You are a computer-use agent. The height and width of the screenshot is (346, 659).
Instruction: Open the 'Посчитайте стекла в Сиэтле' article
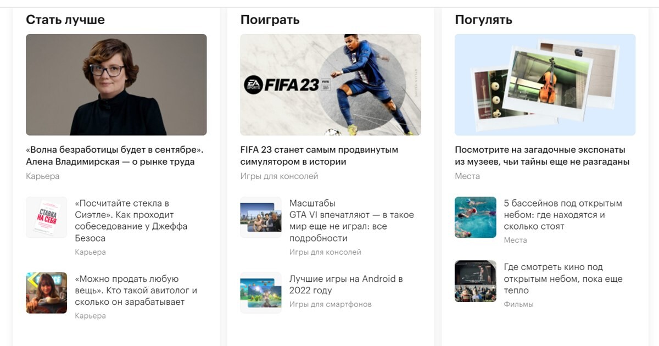(131, 221)
